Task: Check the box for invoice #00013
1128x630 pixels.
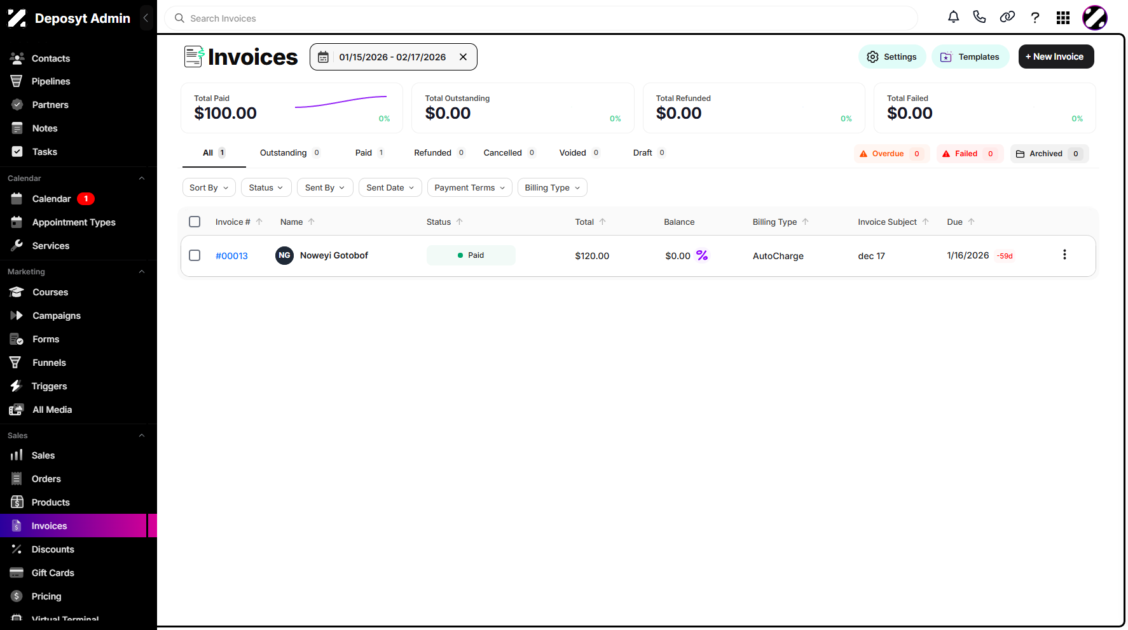Action: tap(195, 255)
